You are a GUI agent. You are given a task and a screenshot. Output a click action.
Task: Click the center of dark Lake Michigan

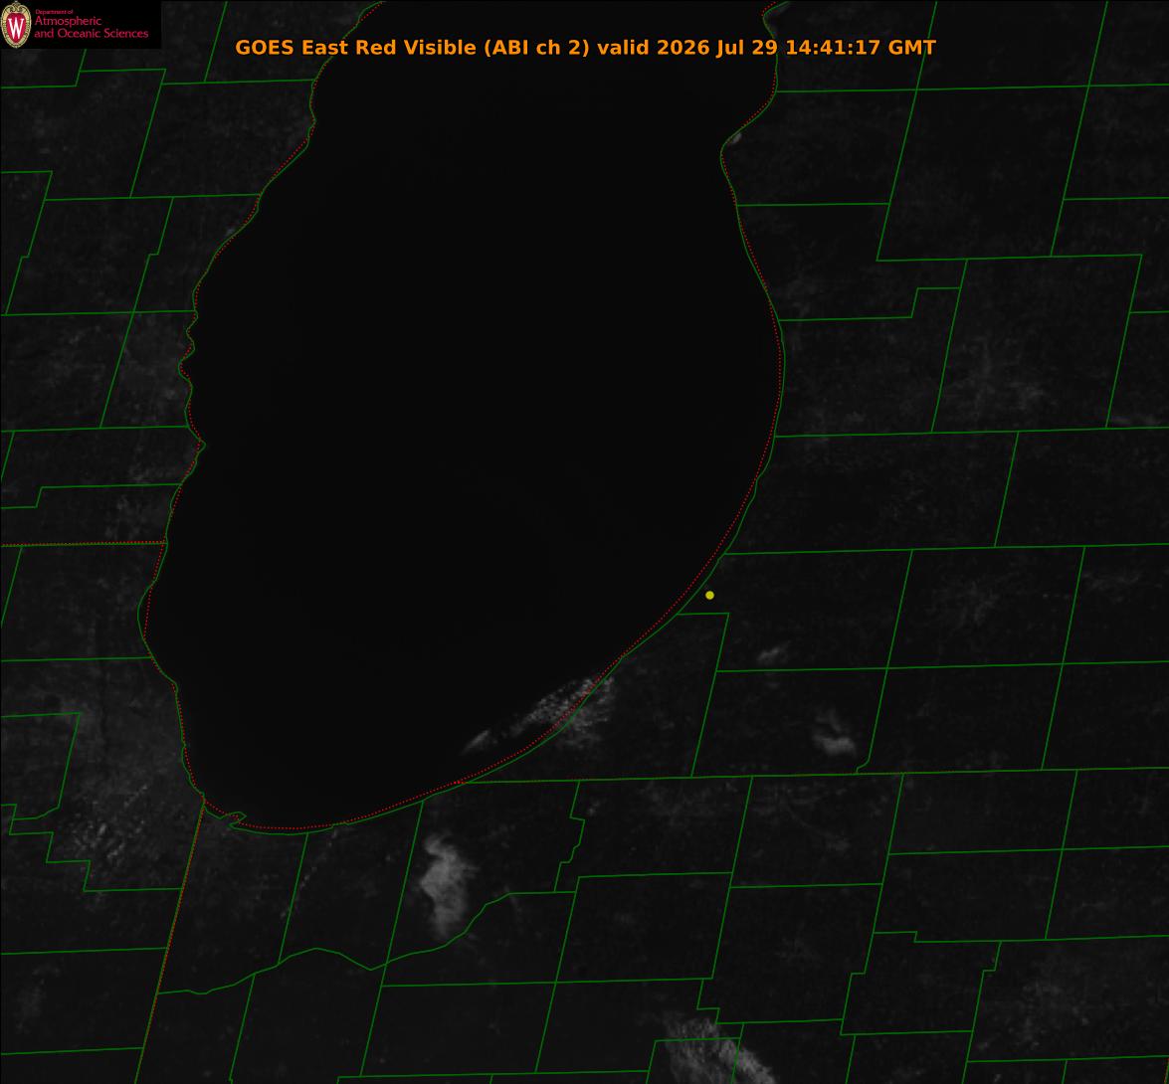tap(478, 418)
